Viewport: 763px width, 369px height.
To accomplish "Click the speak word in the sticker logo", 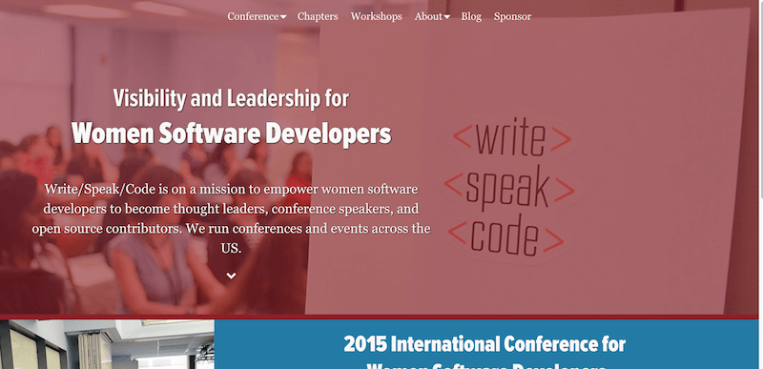I will (507, 192).
